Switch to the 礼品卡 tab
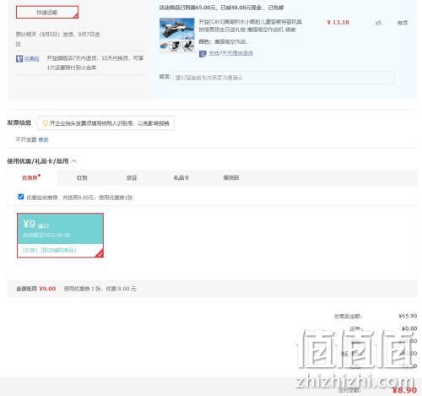 [181, 177]
